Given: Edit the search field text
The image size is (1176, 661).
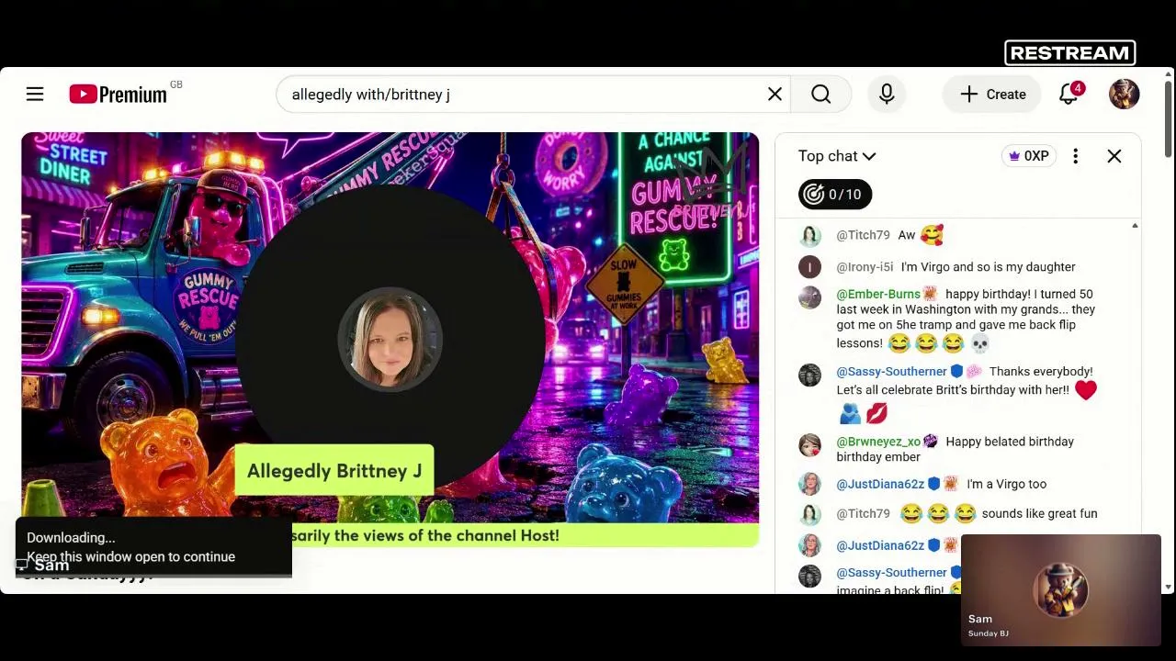Looking at the screenshot, I should [x=524, y=94].
